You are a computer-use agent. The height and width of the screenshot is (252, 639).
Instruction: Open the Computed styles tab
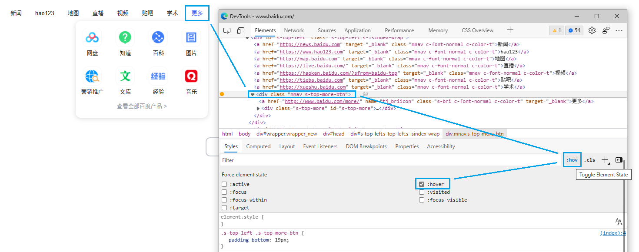point(258,146)
